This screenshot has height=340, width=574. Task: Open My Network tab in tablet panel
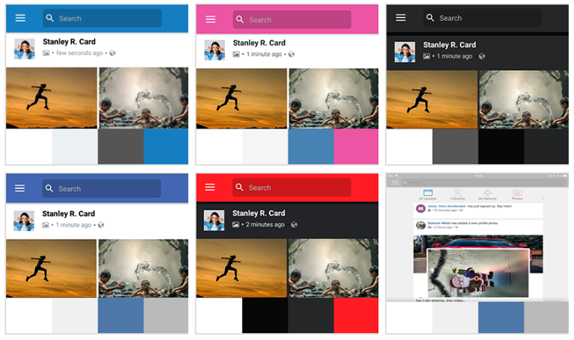pos(487,195)
